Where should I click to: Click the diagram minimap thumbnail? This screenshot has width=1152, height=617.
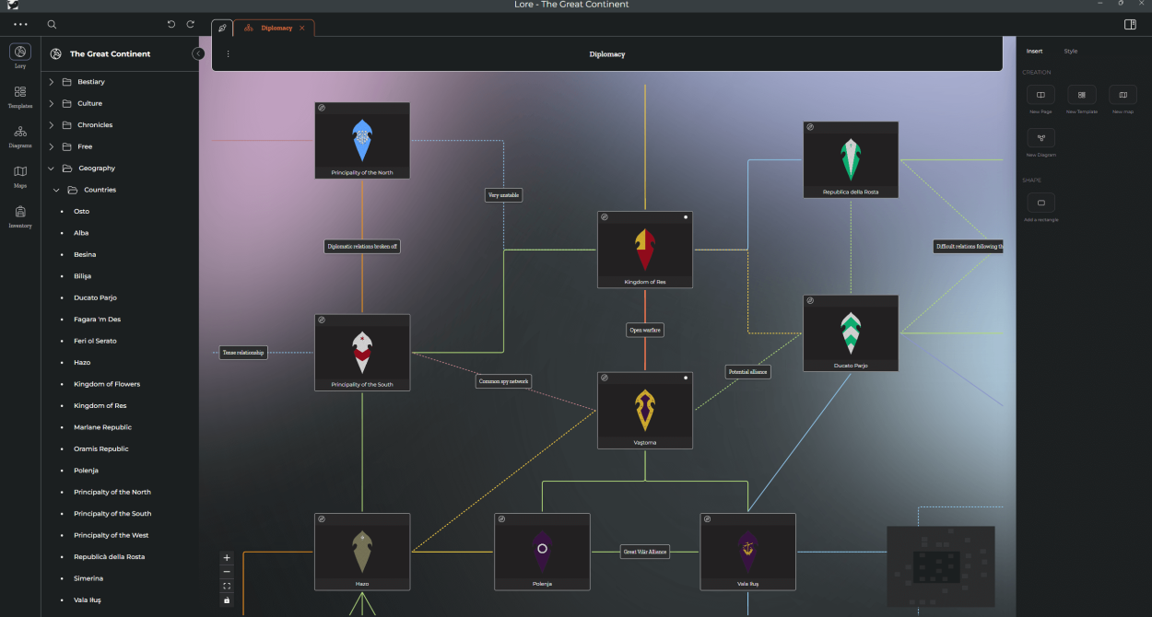tap(940, 565)
